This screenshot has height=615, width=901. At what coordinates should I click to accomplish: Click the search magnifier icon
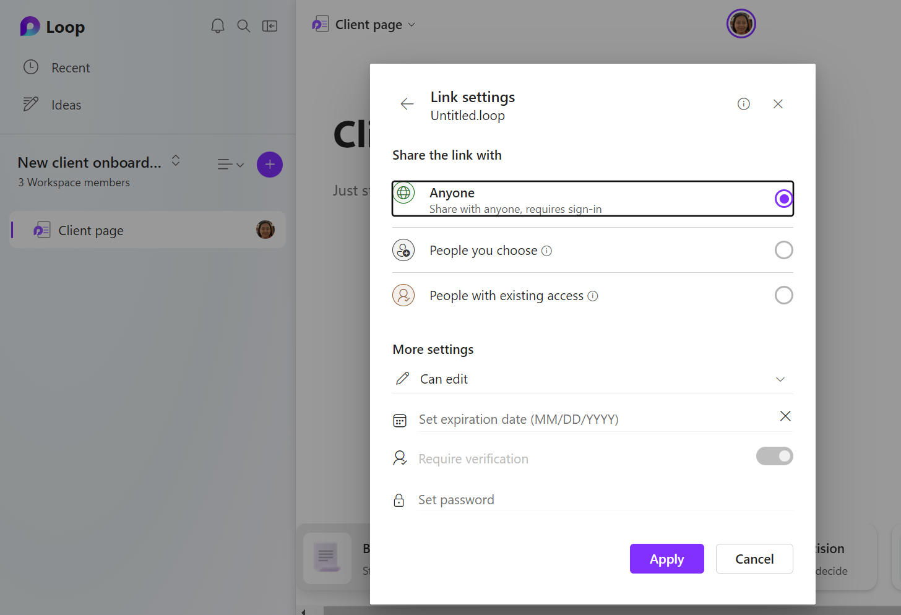tap(244, 26)
